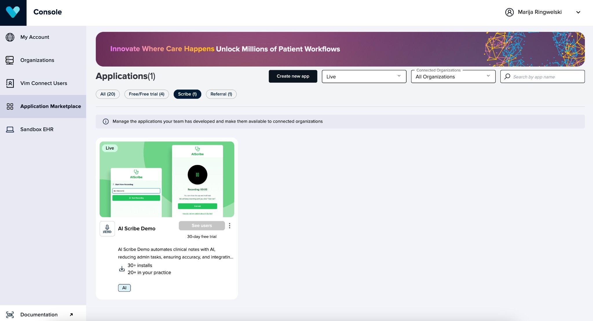Click the 30+ installs text
The width and height of the screenshot is (593, 321).
(140, 265)
